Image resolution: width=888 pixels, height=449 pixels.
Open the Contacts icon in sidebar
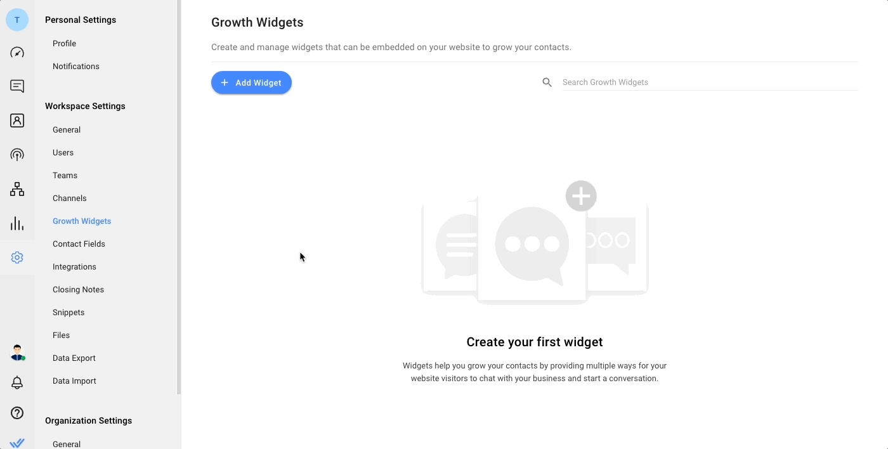17,120
